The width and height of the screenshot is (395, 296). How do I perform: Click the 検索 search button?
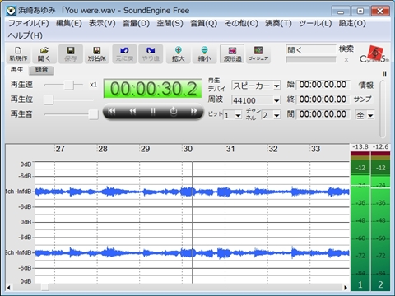coord(346,49)
